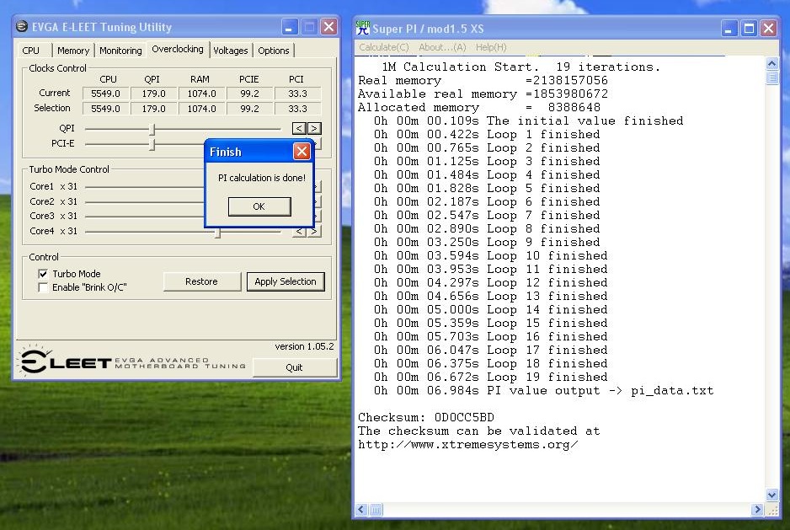Decrease Core4 multiplier with left arrow
This screenshot has height=530, width=790.
[x=299, y=232]
